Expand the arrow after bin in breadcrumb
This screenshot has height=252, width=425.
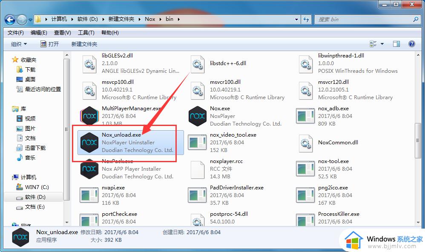tap(178, 19)
